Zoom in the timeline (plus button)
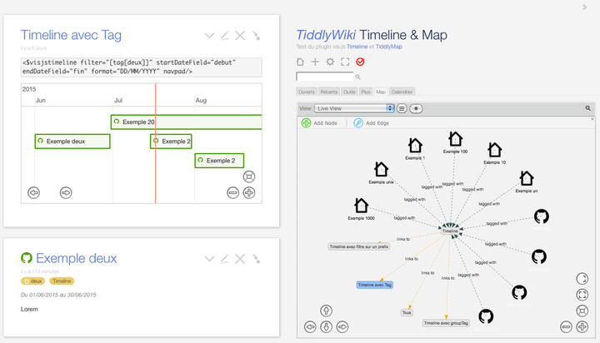 [x=249, y=192]
